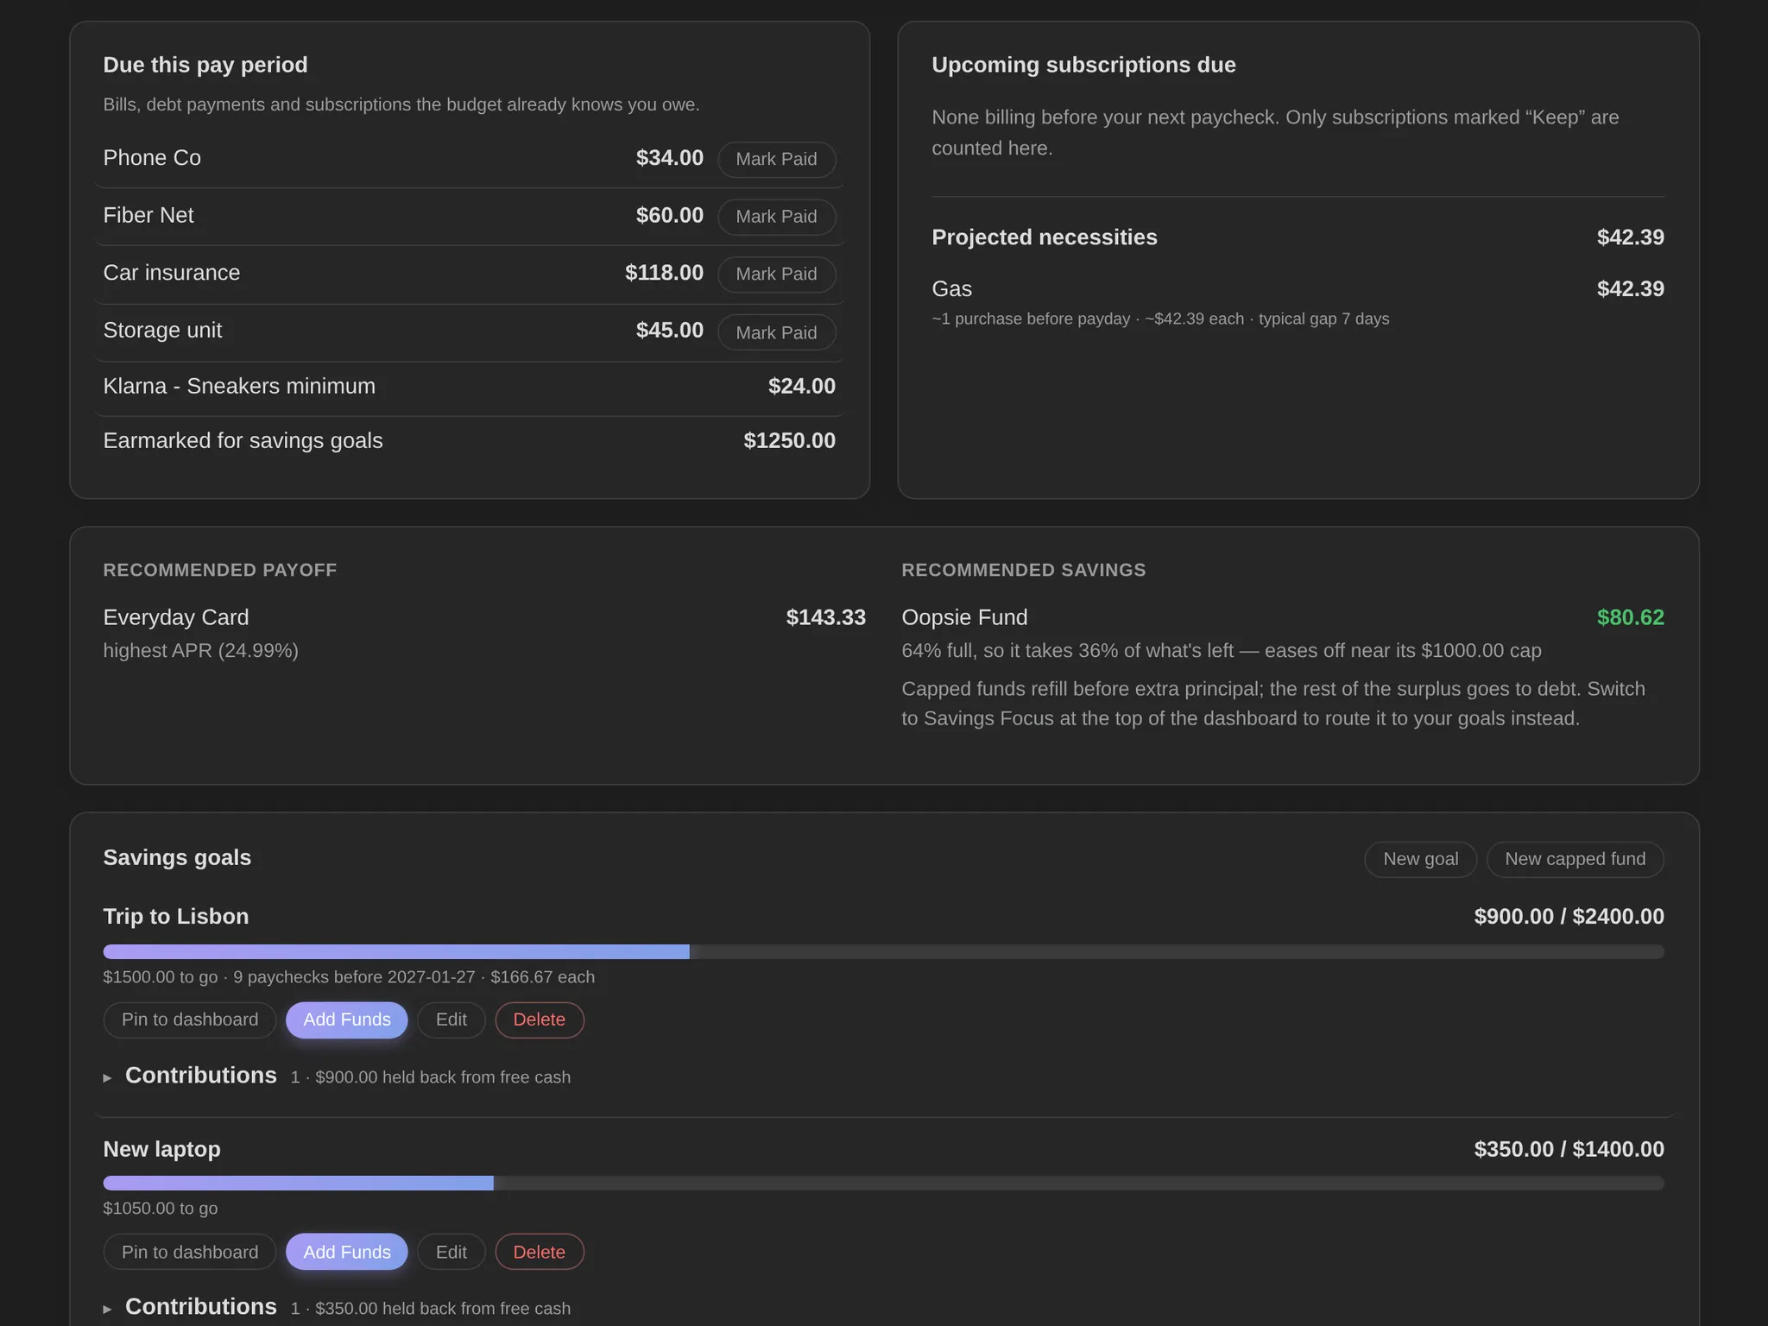Mark Storage unit as paid
The width and height of the screenshot is (1768, 1326).
(776, 332)
